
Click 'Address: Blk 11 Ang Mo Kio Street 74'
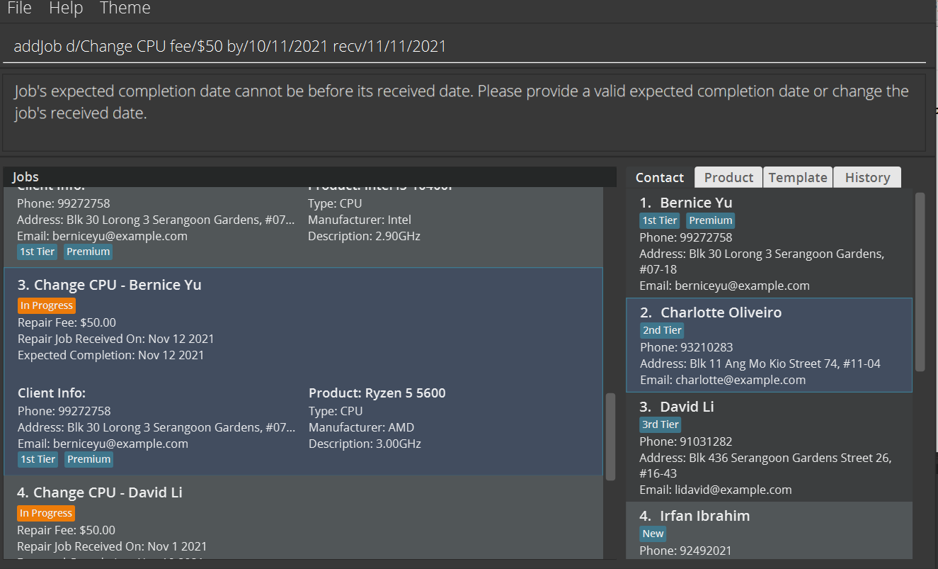(x=760, y=364)
